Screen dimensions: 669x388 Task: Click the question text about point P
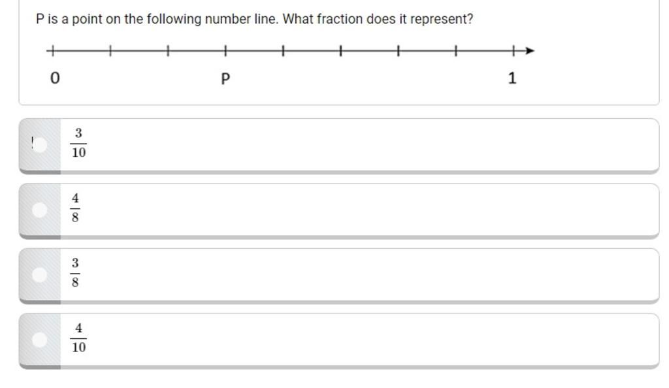point(255,19)
